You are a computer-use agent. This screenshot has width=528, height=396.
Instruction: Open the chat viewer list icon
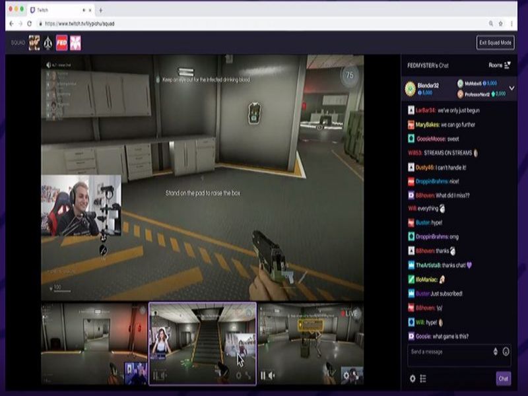click(x=423, y=378)
